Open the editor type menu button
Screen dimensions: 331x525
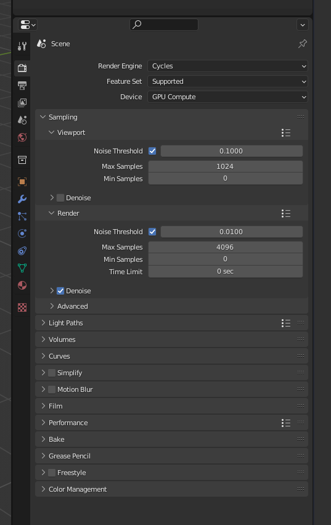tap(28, 25)
